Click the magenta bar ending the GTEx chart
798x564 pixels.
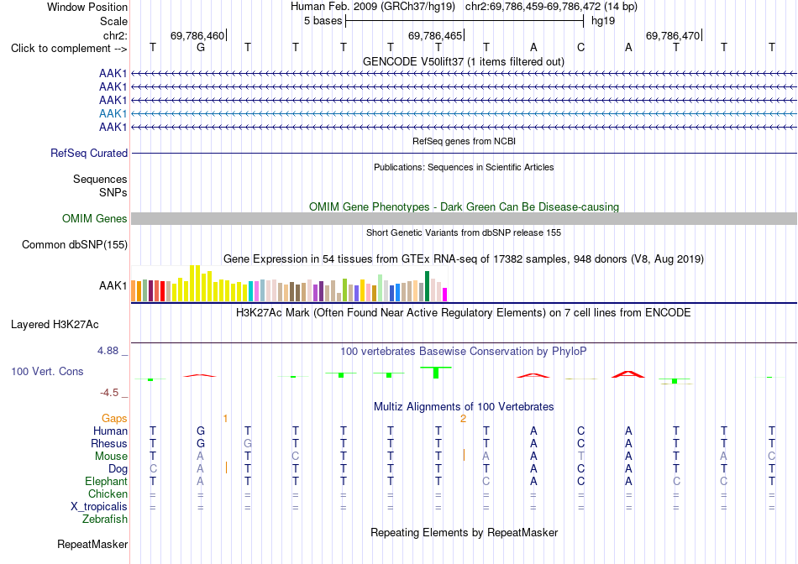pos(445,295)
